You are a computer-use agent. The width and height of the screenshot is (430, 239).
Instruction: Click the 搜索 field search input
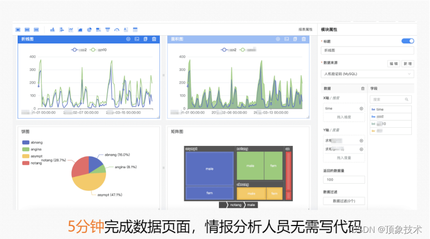(391, 99)
